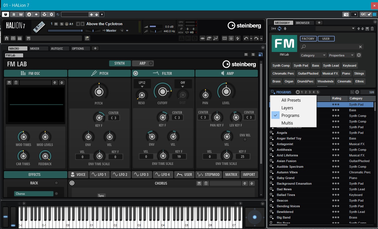Load next program with right arrow
The image size is (378, 229).
point(83,24)
